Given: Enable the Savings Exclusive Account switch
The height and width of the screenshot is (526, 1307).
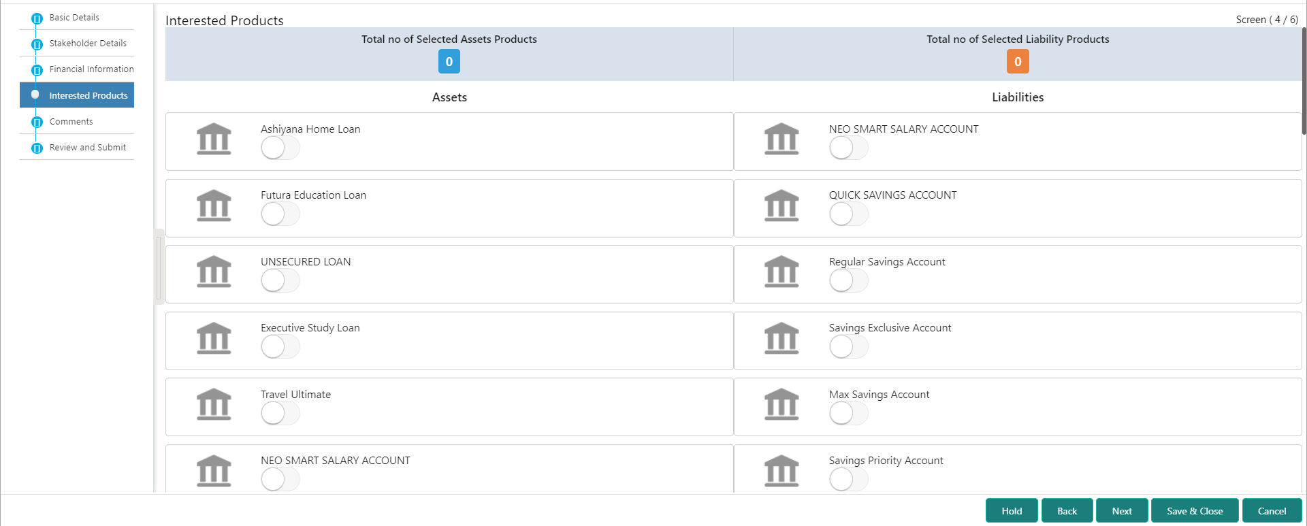Looking at the screenshot, I should (848, 347).
